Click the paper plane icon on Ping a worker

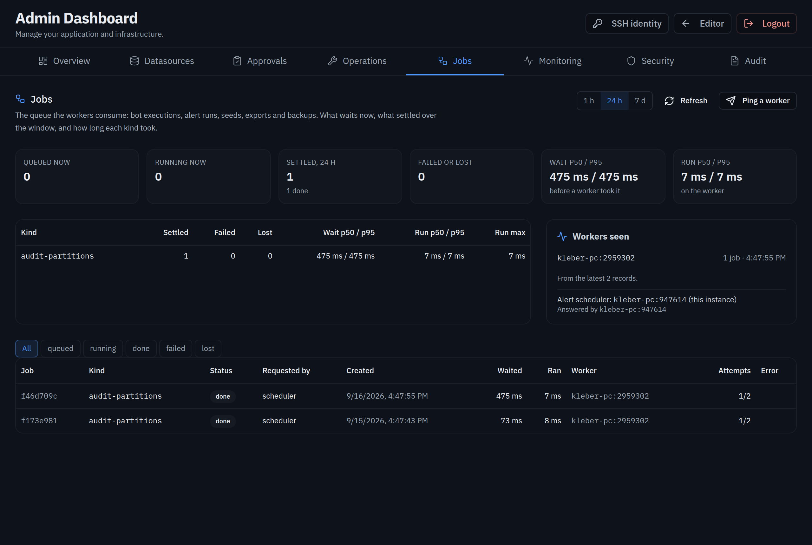[x=730, y=101]
